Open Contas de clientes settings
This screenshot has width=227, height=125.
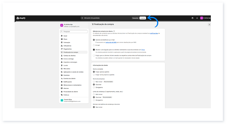[69, 55]
